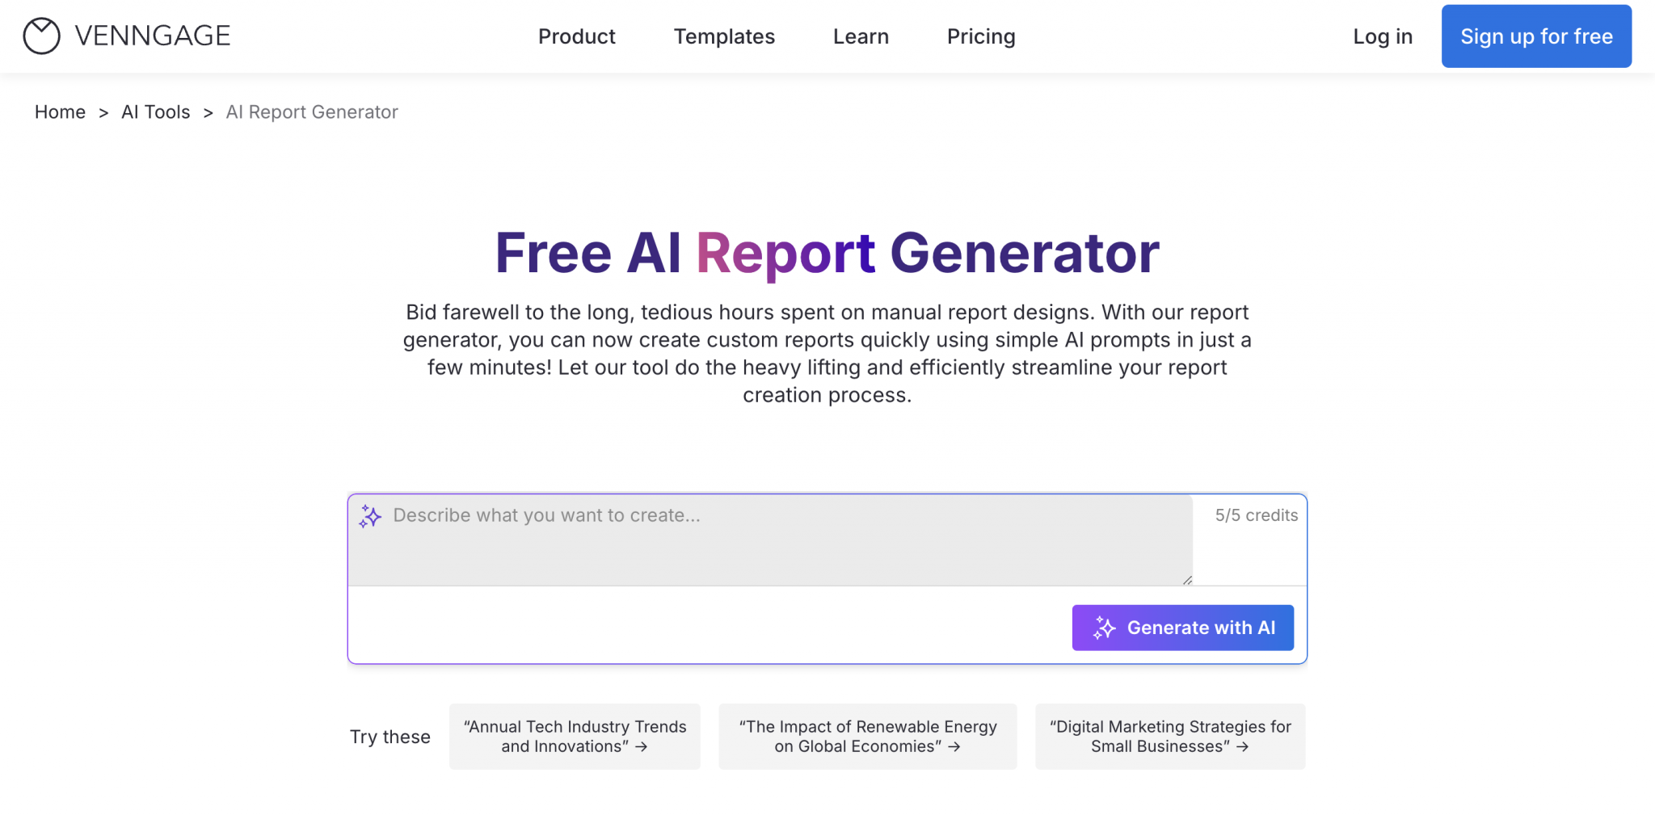This screenshot has height=815, width=1655.
Task: Click the breadcrumb separator after Home
Action: 104,112
